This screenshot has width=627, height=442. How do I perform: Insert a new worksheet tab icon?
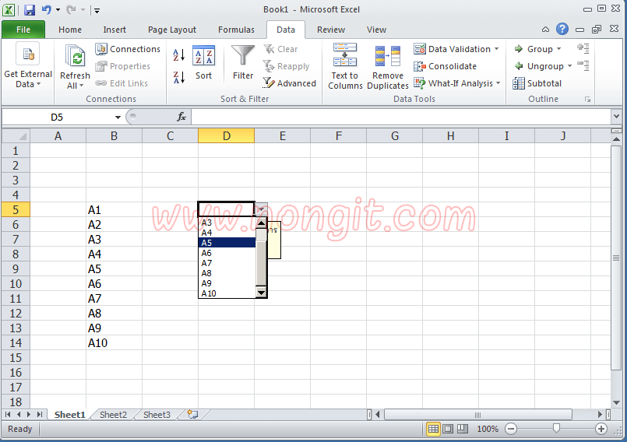point(192,415)
